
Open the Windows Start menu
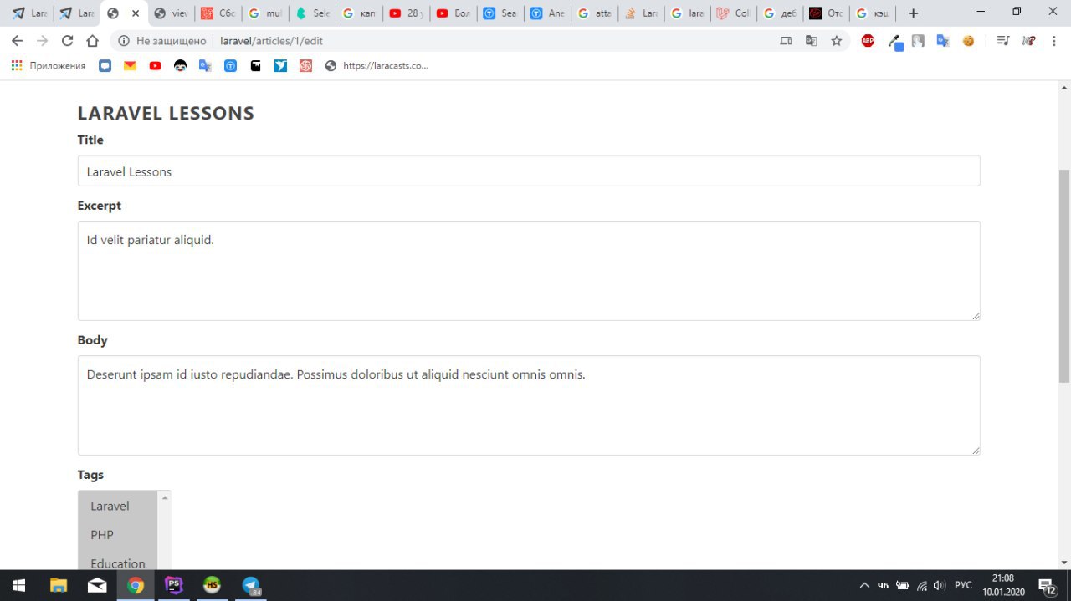18,585
